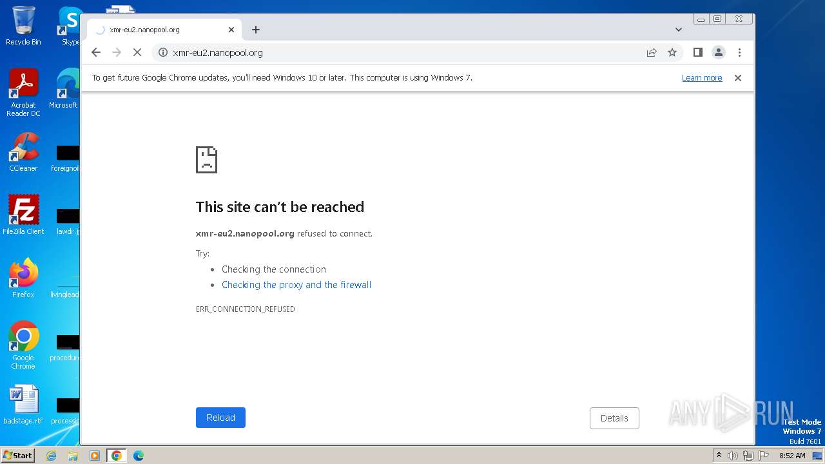Close the xmr-eu2.nanopool.org tab
The height and width of the screenshot is (464, 825).
(x=231, y=30)
